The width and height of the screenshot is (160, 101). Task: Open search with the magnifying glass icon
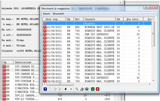[x=77, y=89]
